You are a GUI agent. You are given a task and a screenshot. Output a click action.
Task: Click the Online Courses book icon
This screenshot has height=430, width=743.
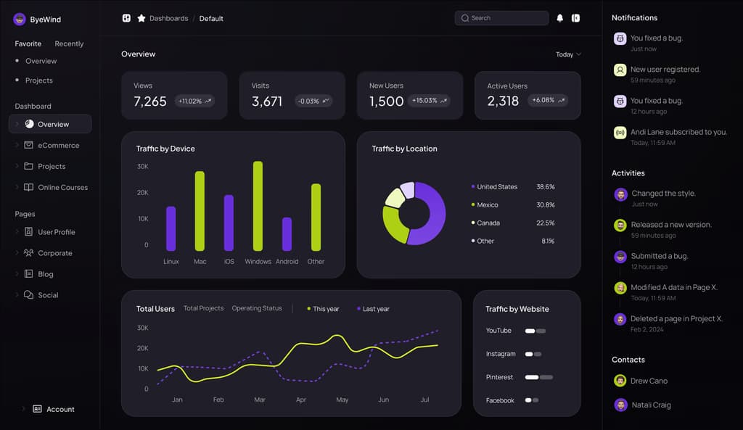[x=29, y=187]
